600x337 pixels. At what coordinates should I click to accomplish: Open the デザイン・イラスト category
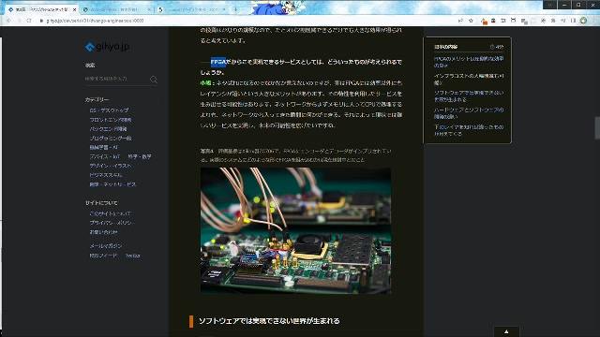(111, 166)
